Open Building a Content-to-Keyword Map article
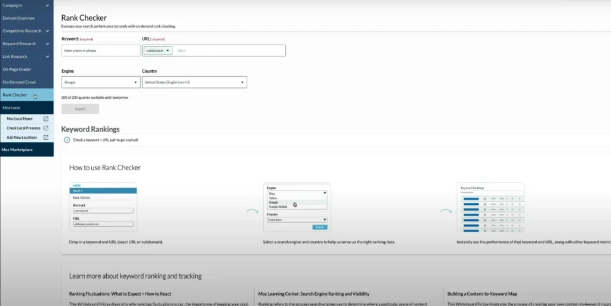The image size is (611, 306). pos(482,294)
